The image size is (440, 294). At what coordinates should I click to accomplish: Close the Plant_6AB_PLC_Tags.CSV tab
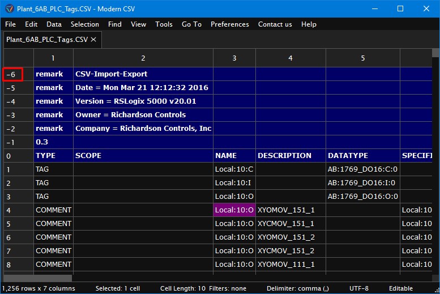click(93, 40)
